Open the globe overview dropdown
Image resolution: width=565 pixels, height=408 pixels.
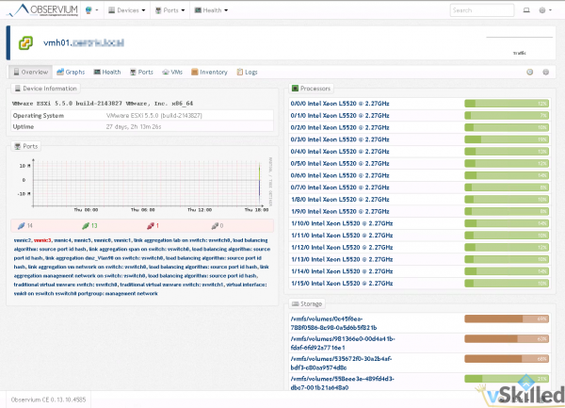pyautogui.click(x=92, y=10)
